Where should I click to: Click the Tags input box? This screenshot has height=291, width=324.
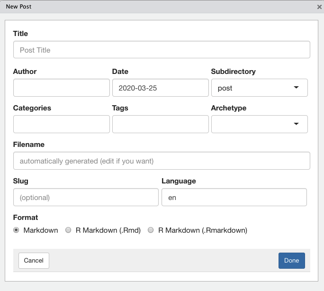[x=161, y=124]
